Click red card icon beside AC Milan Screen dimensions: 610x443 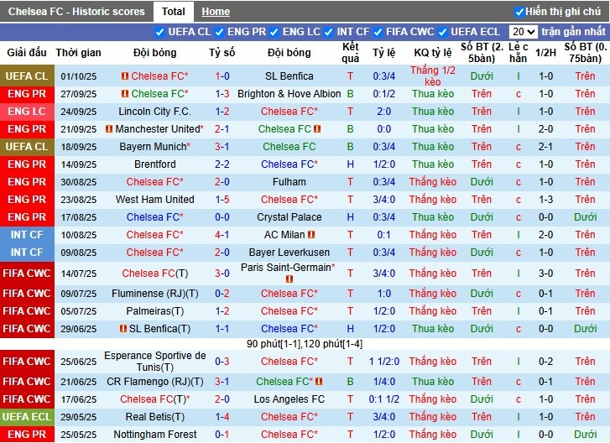click(311, 235)
